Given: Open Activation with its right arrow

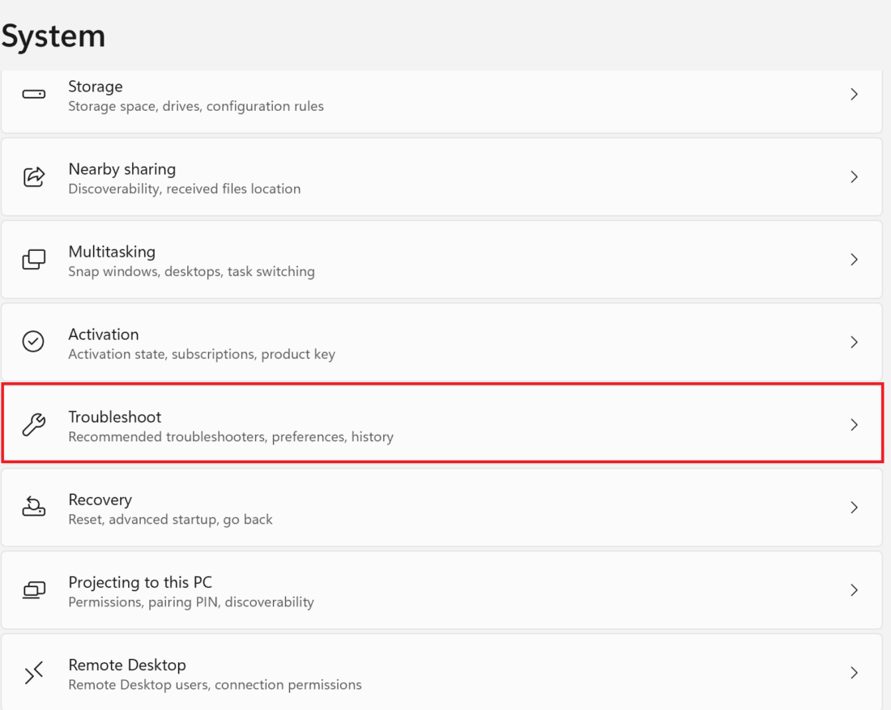Looking at the screenshot, I should point(854,342).
